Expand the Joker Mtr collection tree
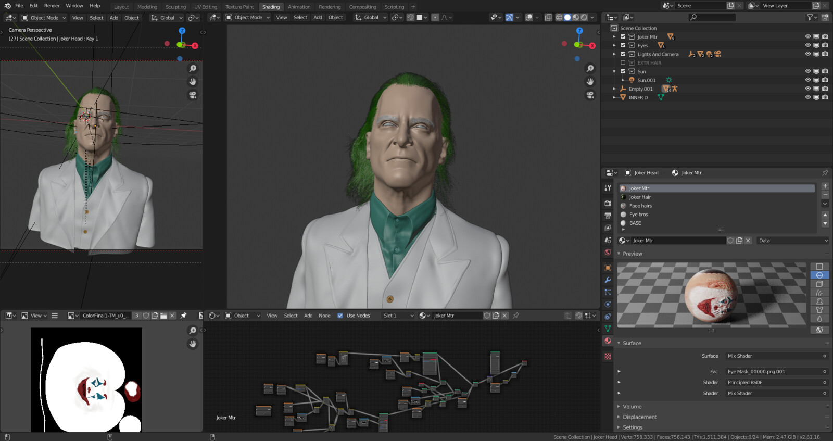This screenshot has height=441, width=833. [x=614, y=37]
